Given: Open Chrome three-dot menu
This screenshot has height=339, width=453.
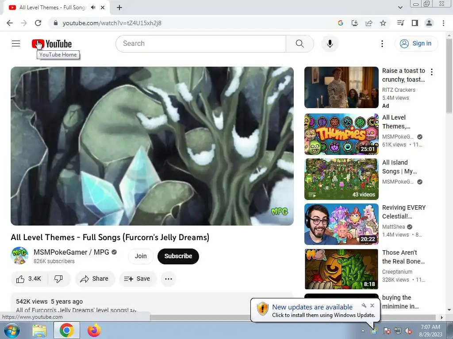Looking at the screenshot, I should tap(443, 23).
